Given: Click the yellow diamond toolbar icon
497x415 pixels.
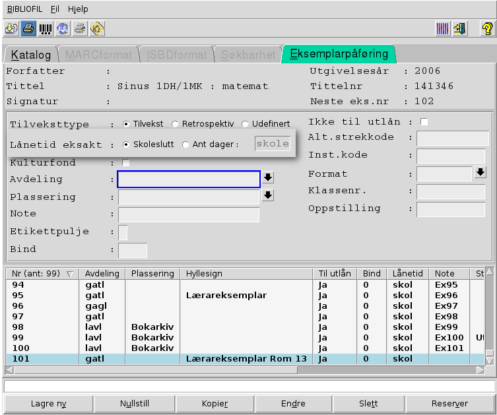Looking at the screenshot, I should pos(97,28).
